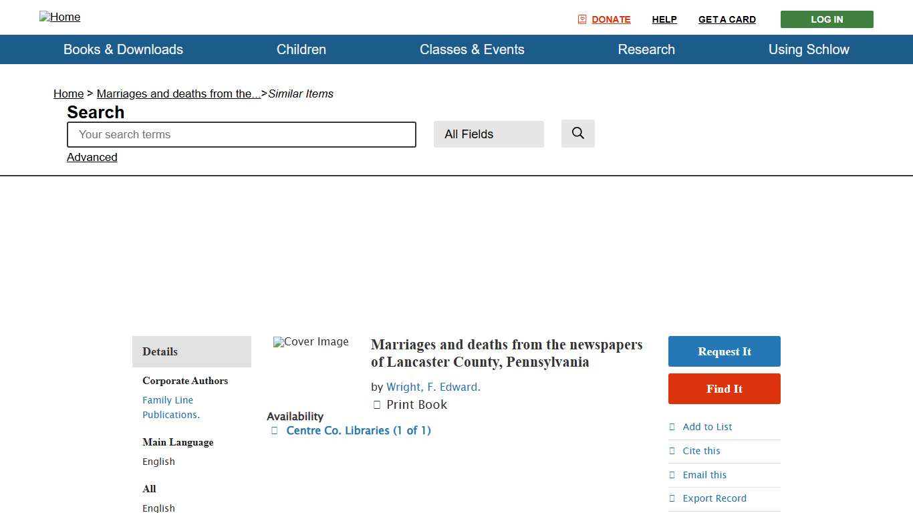Open the Research menu
913x513 pixels.
(x=646, y=49)
